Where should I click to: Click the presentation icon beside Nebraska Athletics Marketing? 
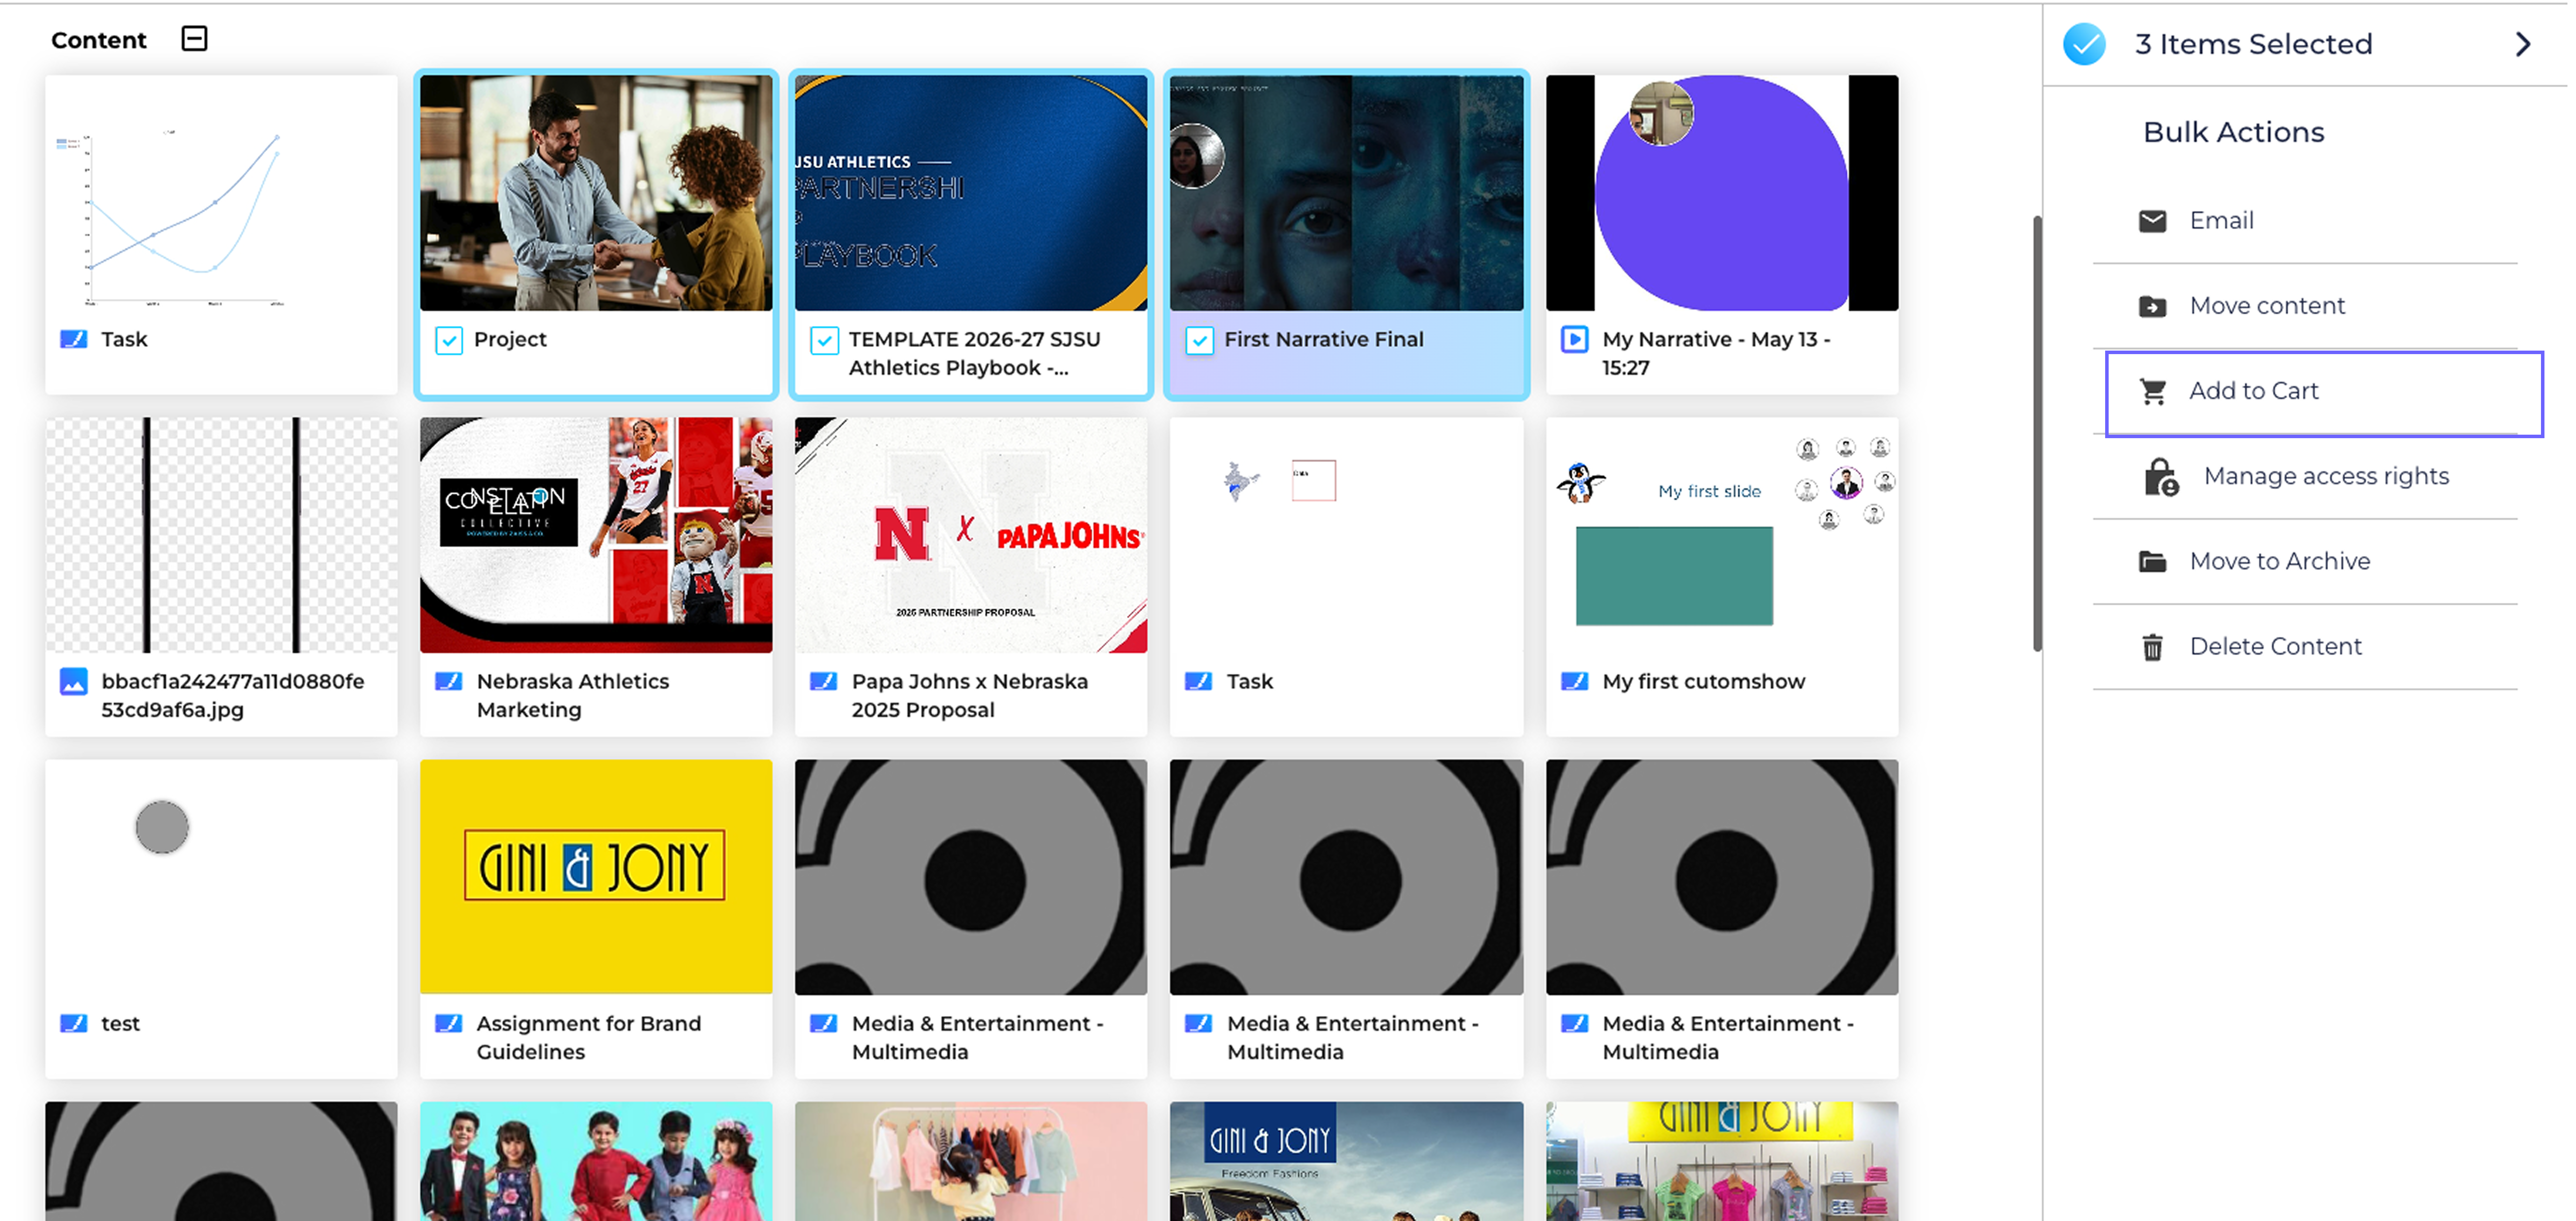pos(449,681)
